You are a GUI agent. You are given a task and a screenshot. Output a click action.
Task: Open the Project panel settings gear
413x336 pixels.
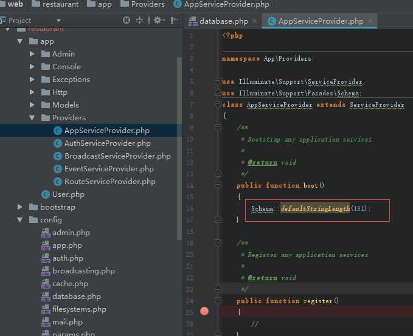158,20
